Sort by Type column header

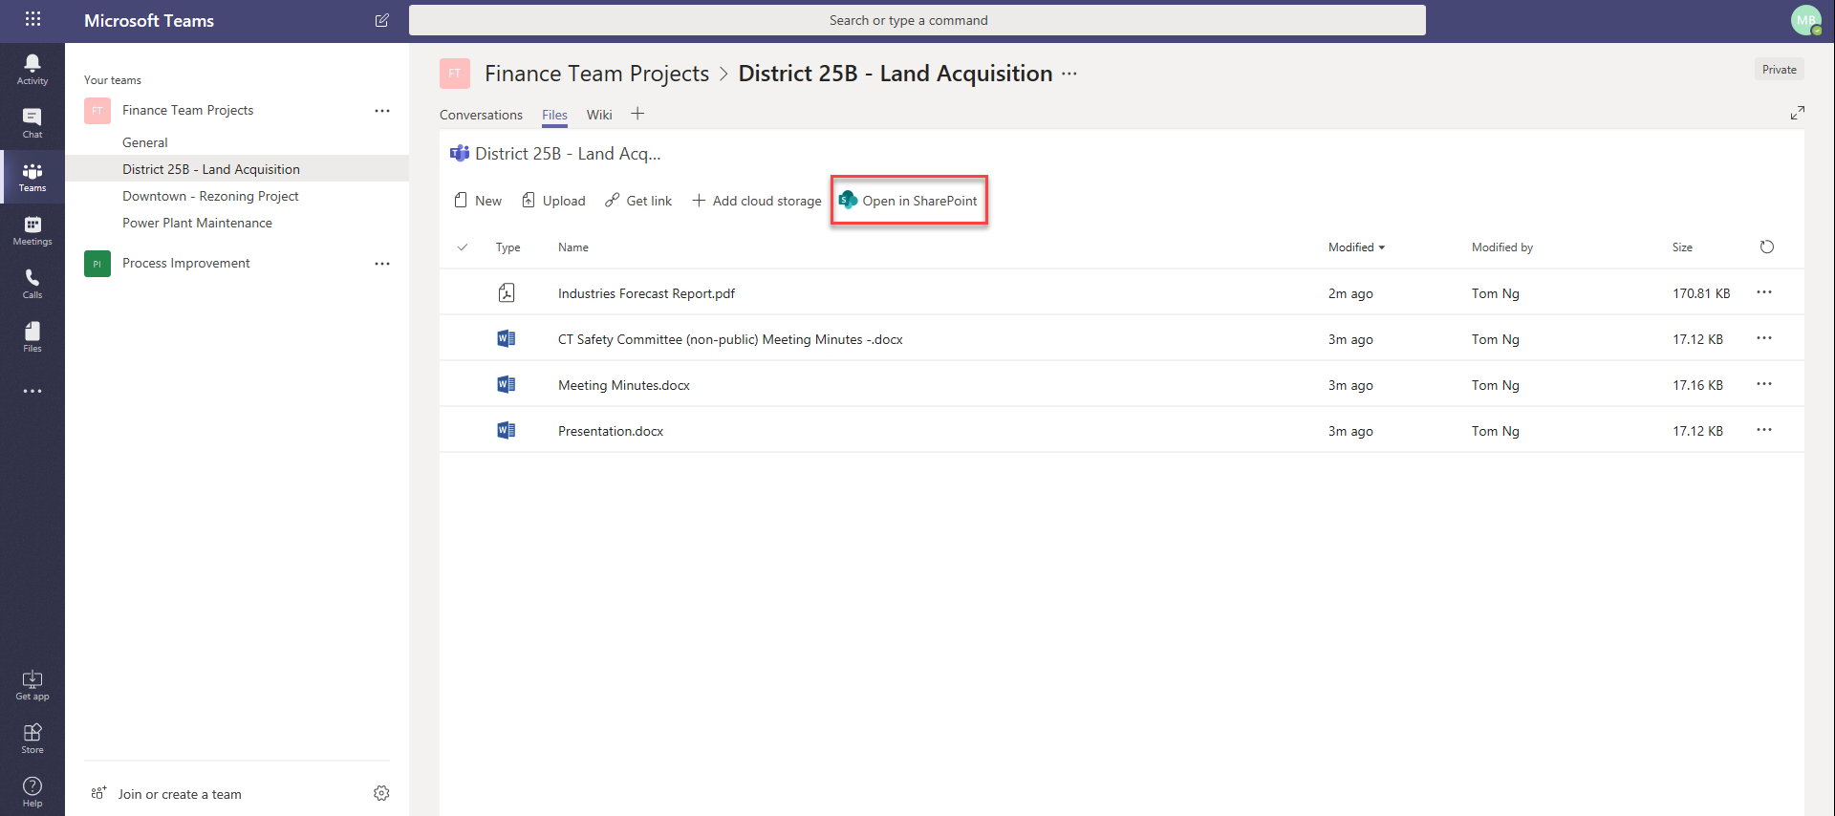point(507,247)
